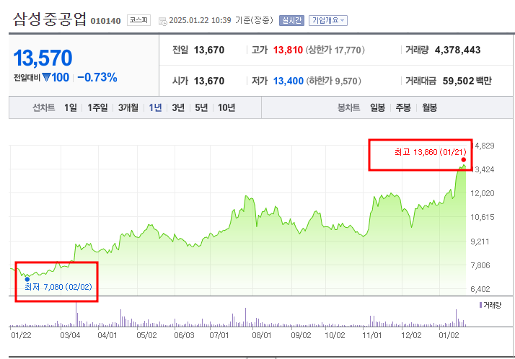
Task: Click the 10/02 date axis label
Action: [335, 335]
